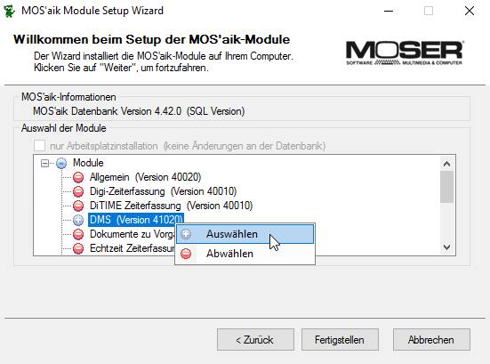Click the blue plus icon beside DMS

[x=78, y=220]
